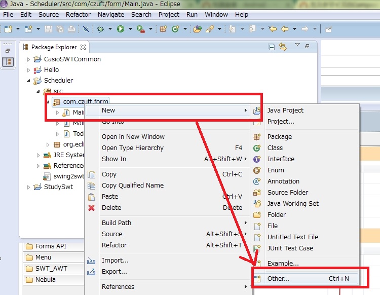Toggle Link with Editor in Package Explorer

(x=283, y=47)
